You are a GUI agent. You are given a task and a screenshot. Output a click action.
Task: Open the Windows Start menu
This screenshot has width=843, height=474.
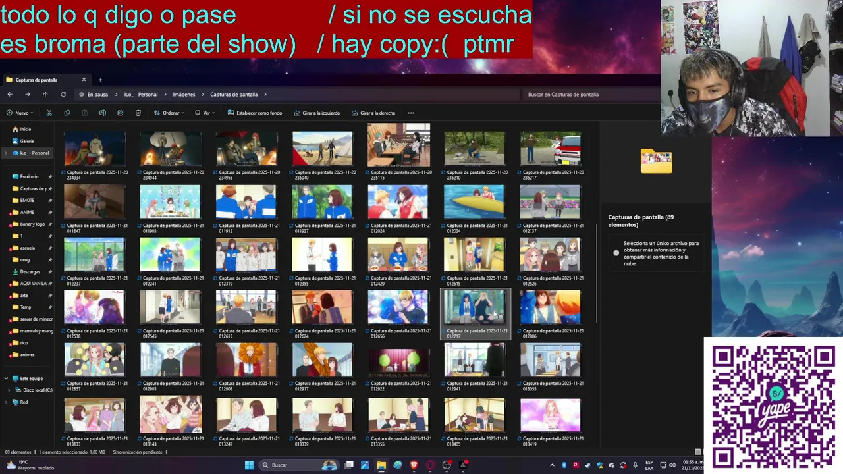[x=249, y=465]
